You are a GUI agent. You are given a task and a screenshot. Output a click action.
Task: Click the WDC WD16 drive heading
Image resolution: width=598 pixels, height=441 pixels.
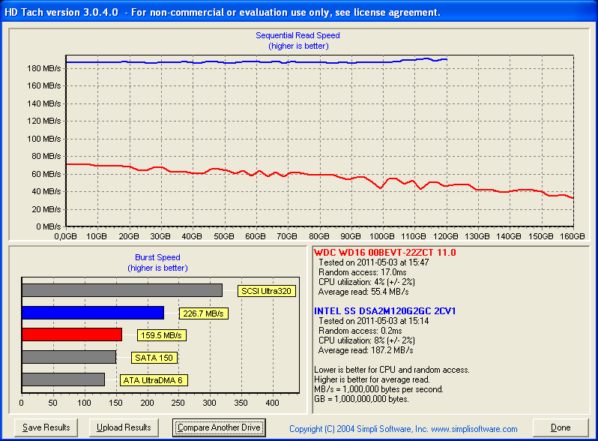tap(385, 253)
